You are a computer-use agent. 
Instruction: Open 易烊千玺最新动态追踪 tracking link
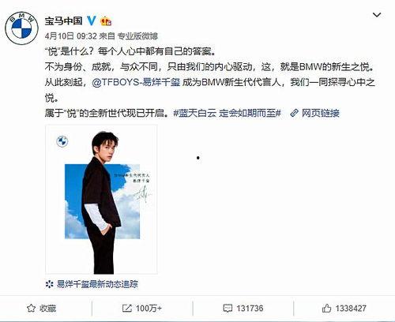point(97,284)
